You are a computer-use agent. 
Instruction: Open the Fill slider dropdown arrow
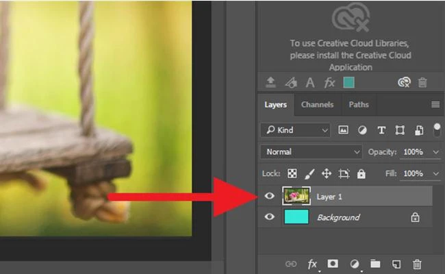(436, 173)
